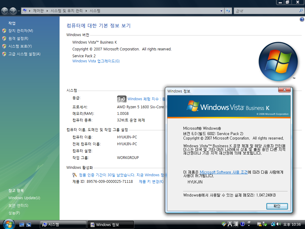Switch to 시스템 taskbar button

[x=63, y=225]
